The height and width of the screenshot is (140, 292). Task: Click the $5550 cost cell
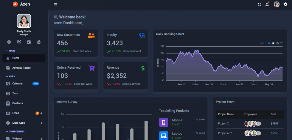tap(274, 133)
